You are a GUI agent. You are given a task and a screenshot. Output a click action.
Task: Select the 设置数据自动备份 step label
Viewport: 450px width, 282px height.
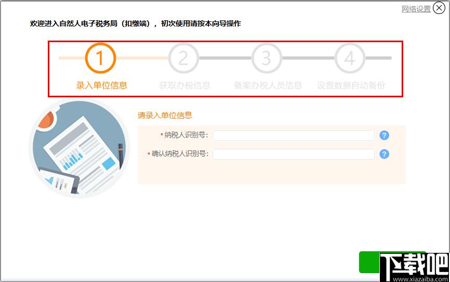(351, 85)
